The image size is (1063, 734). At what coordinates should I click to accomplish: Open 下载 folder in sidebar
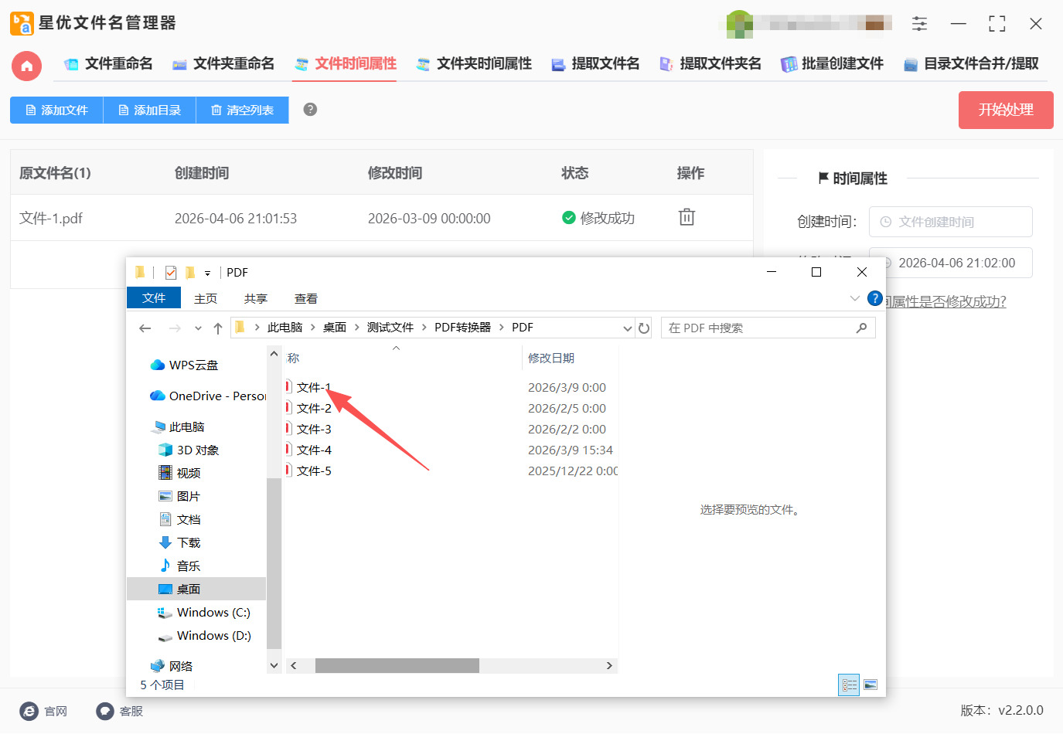[x=179, y=543]
